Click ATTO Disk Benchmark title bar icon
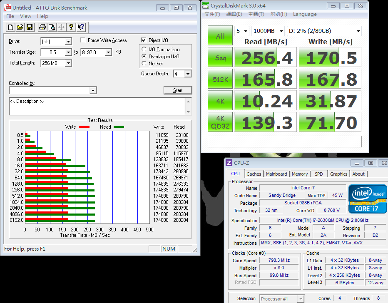This screenshot has height=303, width=388. [x=7, y=7]
